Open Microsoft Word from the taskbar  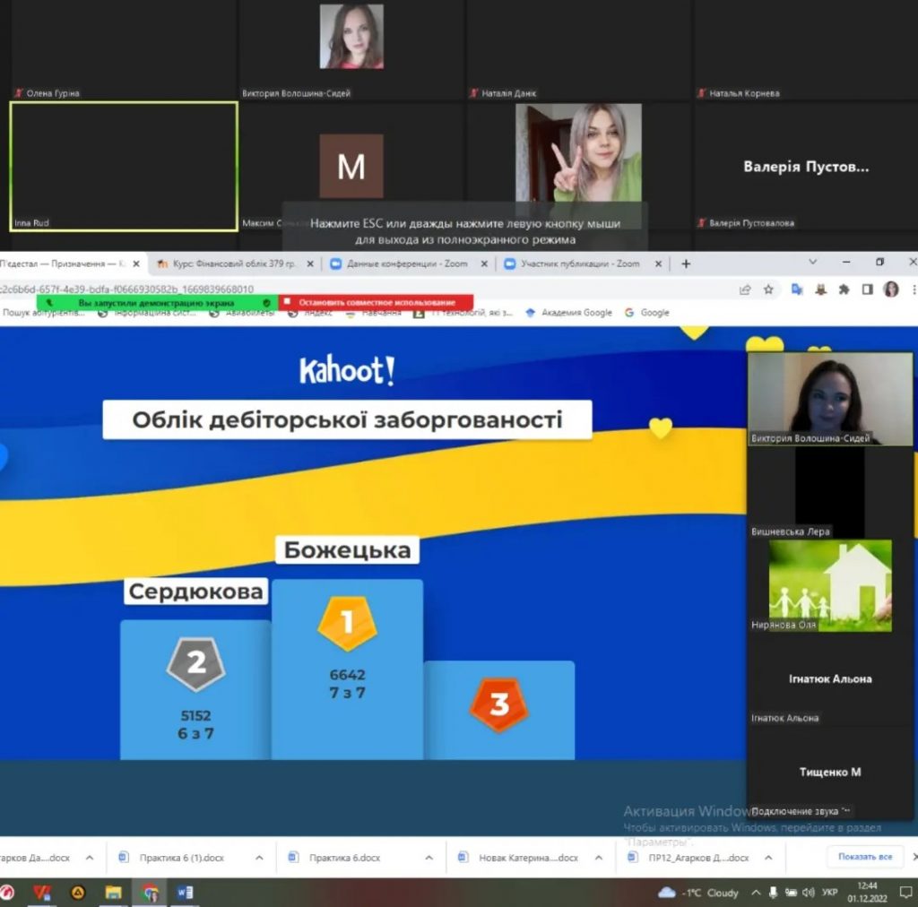(186, 893)
